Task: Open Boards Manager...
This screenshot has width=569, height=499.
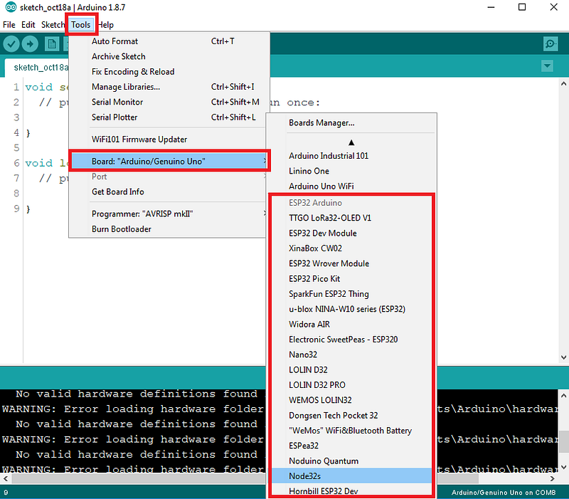Action: pos(351,123)
